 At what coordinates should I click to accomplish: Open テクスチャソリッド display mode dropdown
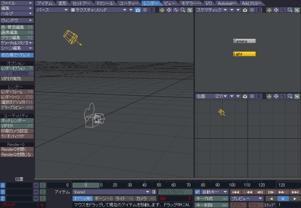[x=99, y=10]
